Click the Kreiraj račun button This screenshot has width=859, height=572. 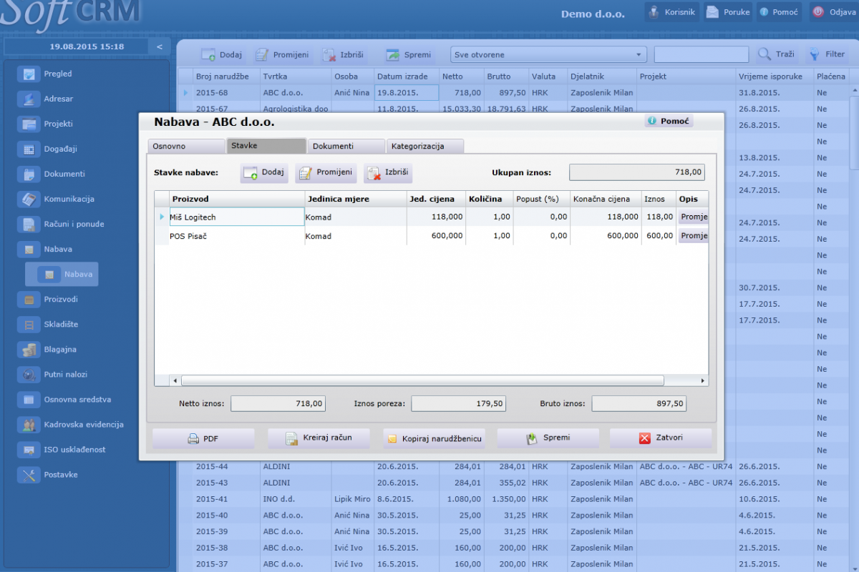[319, 438]
